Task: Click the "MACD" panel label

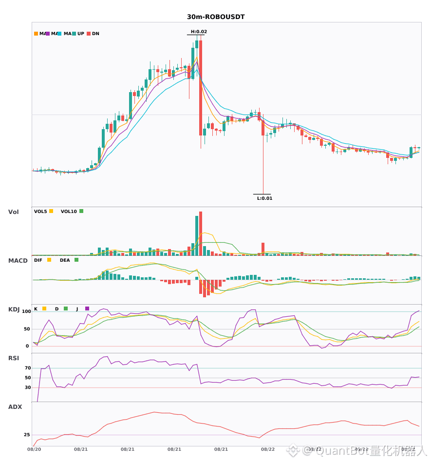Action: click(x=18, y=261)
